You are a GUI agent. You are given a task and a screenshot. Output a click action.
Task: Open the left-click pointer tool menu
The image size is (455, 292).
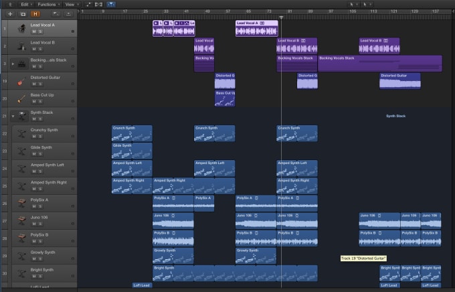(353, 5)
